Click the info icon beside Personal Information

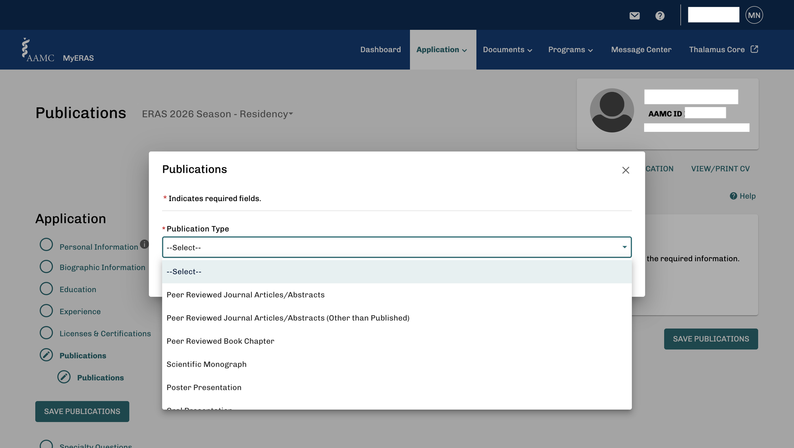(x=144, y=244)
